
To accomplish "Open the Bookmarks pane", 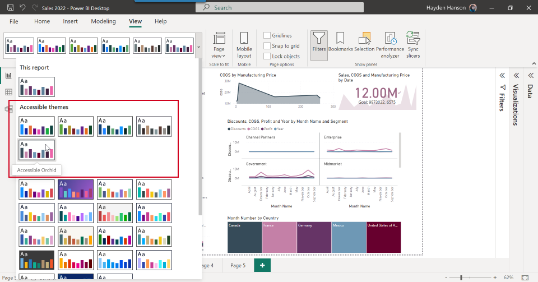I will 340,42.
